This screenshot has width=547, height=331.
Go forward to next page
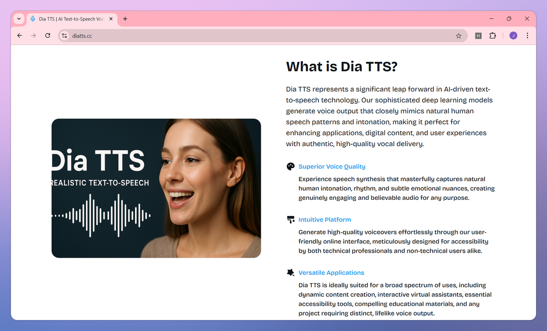pyautogui.click(x=33, y=36)
